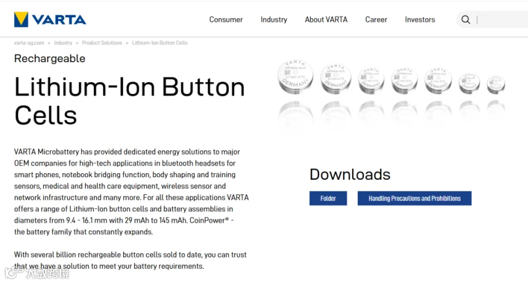Open Handling Precautions and Prohibitions download
The height and width of the screenshot is (283, 528).
[x=415, y=198]
